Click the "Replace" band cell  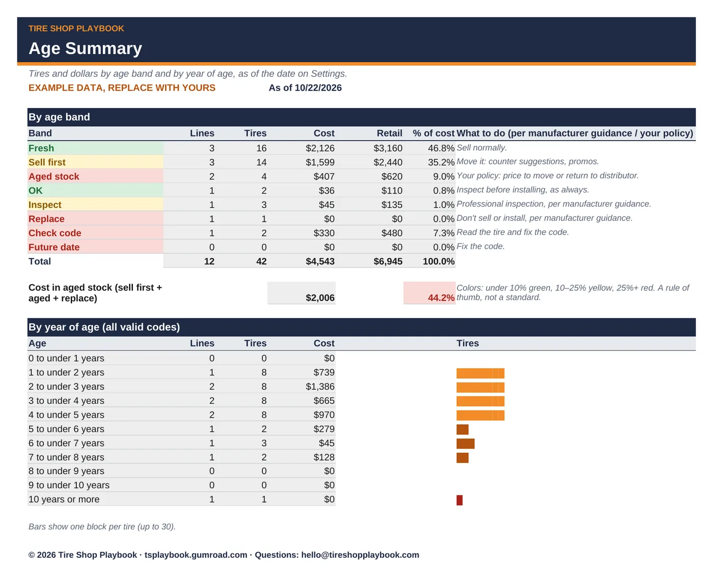coord(96,219)
